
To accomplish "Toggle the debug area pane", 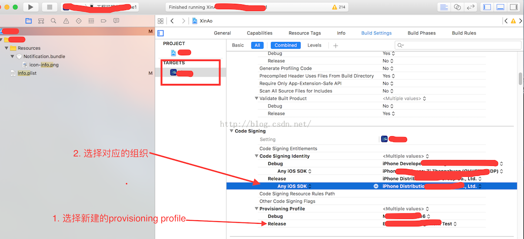I will click(501, 7).
